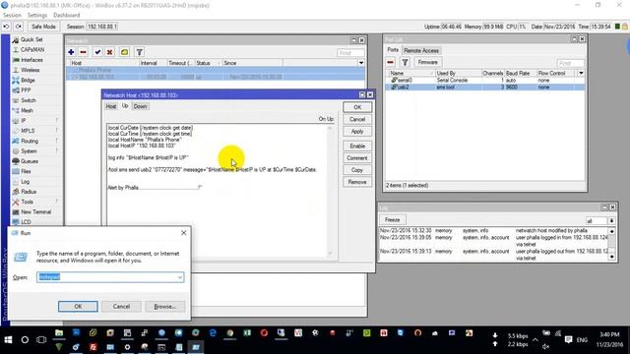This screenshot has height=354, width=630.
Task: Click Browse in the Run dialog
Action: pos(165,307)
